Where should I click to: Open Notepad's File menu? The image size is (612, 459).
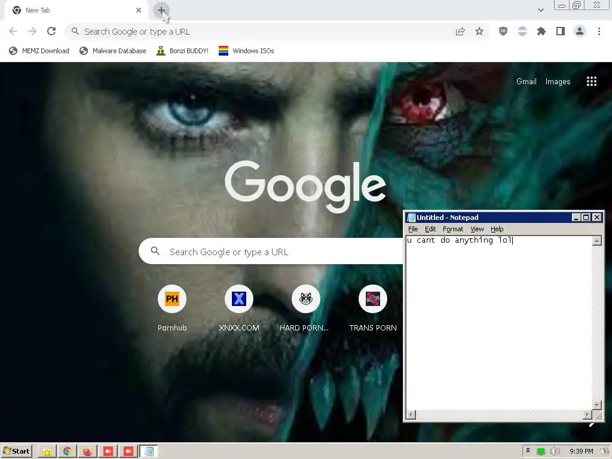pyautogui.click(x=413, y=229)
